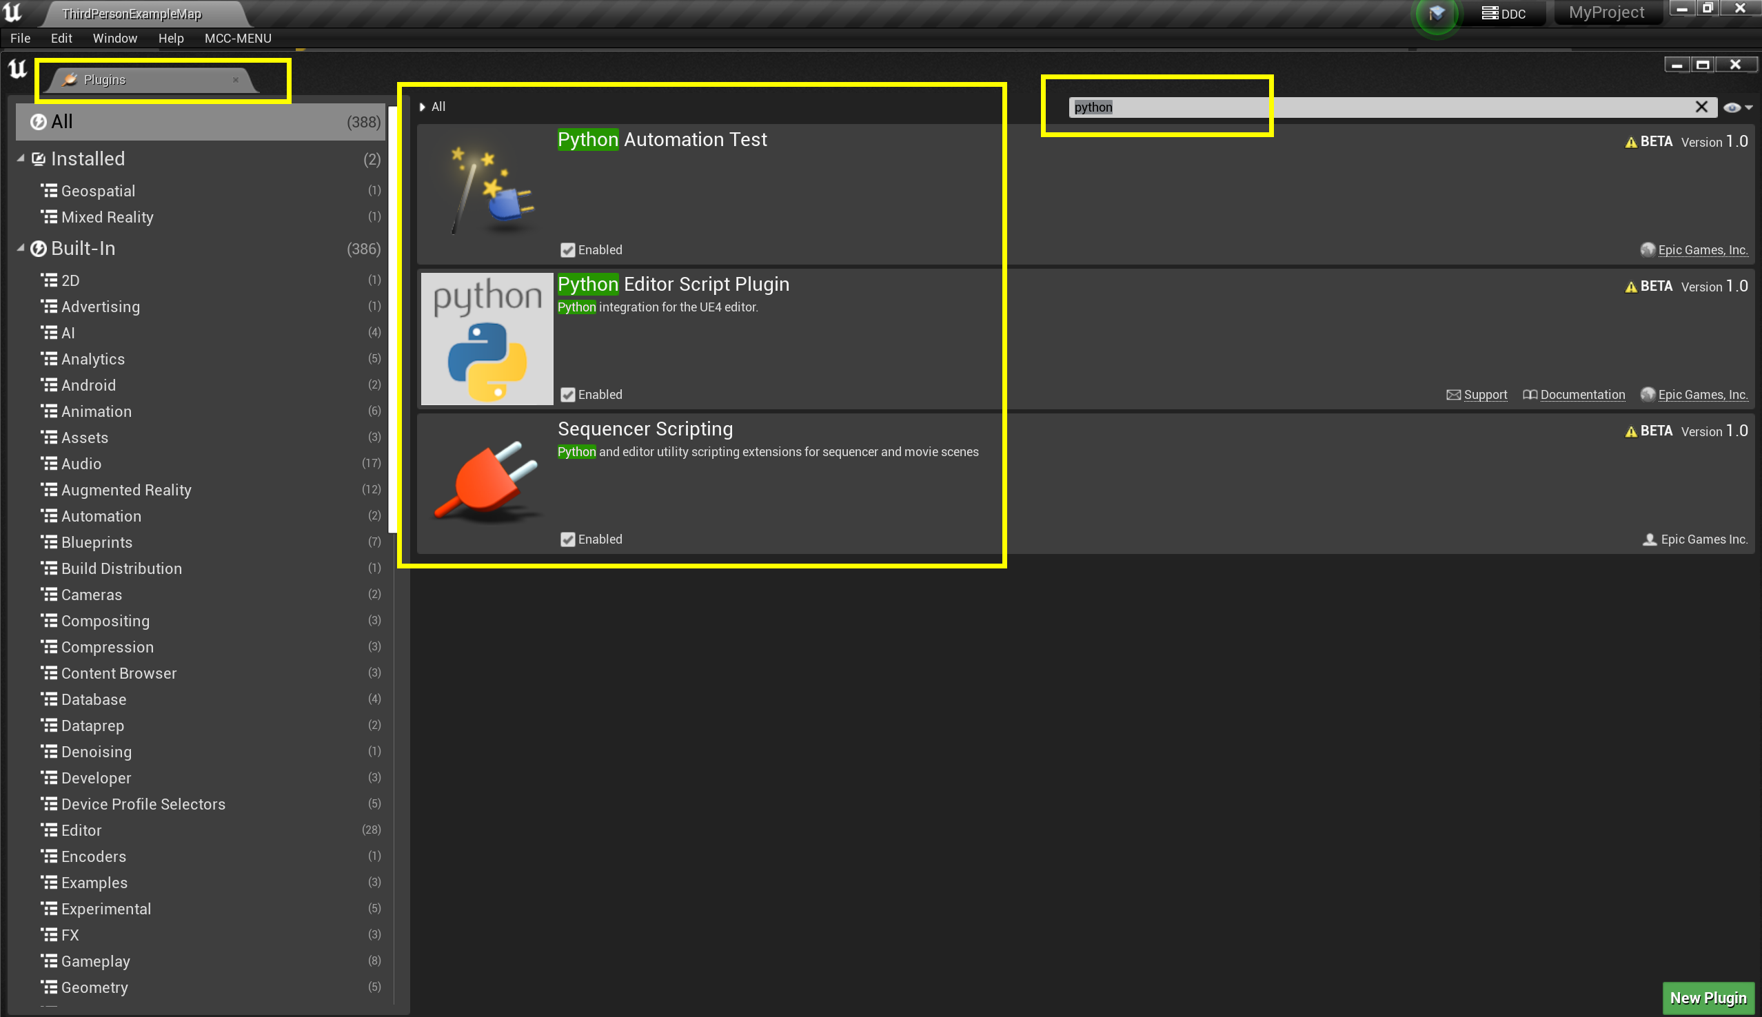Open the DDC menu
The height and width of the screenshot is (1017, 1762).
click(x=1504, y=13)
